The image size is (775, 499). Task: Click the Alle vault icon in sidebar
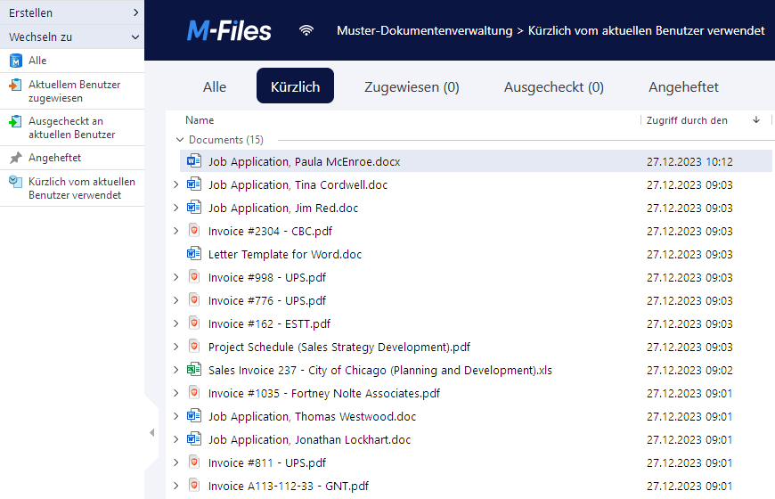(16, 61)
